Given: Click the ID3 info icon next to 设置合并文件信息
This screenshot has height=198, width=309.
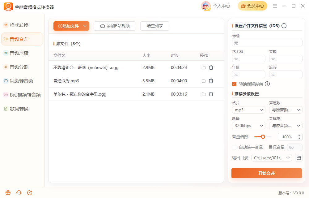Looking at the screenshot, I should coord(284,26).
